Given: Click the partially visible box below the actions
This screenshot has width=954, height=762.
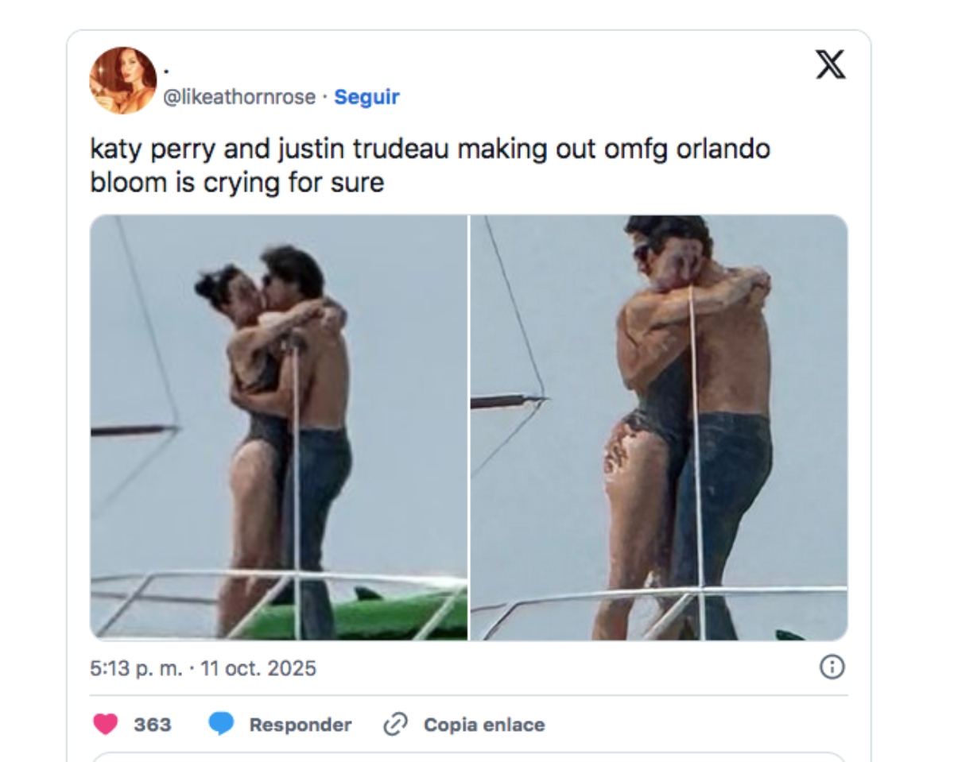Looking at the screenshot, I should (469, 756).
